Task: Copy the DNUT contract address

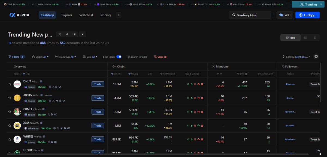Action: tap(41, 81)
